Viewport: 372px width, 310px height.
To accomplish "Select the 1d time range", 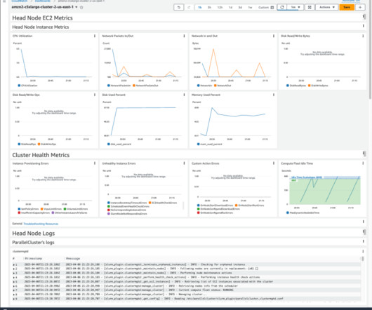I will pos(230,8).
